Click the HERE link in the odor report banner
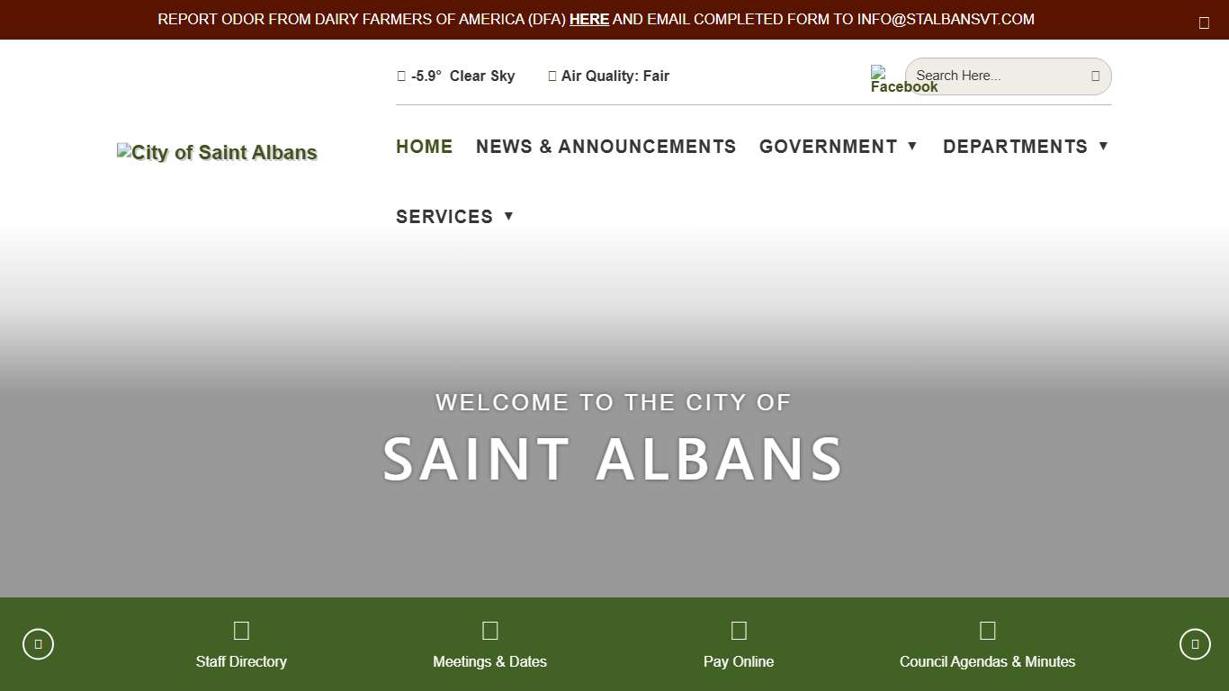Viewport: 1229px width, 691px height. point(588,19)
